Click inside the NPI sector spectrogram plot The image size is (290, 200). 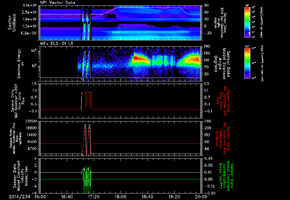click(x=120, y=23)
